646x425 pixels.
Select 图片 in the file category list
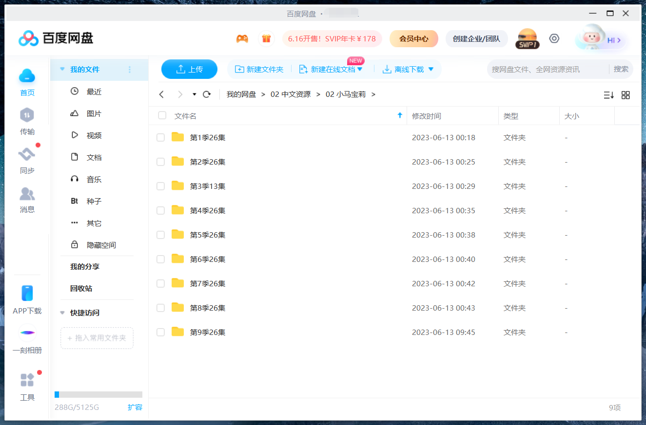94,114
